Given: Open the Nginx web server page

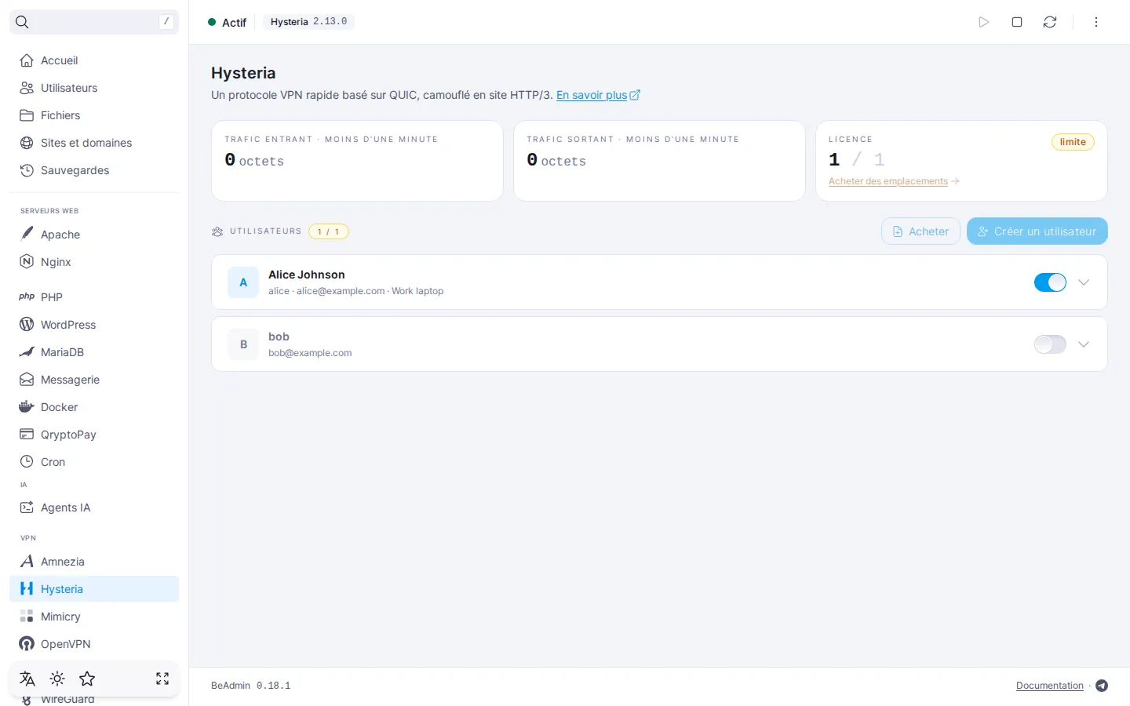Looking at the screenshot, I should click(x=94, y=262).
